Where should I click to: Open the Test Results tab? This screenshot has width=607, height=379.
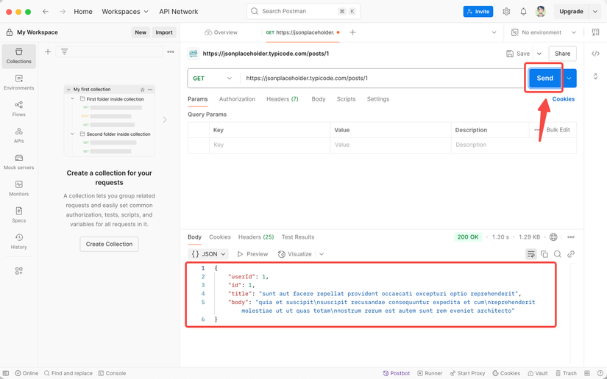298,237
